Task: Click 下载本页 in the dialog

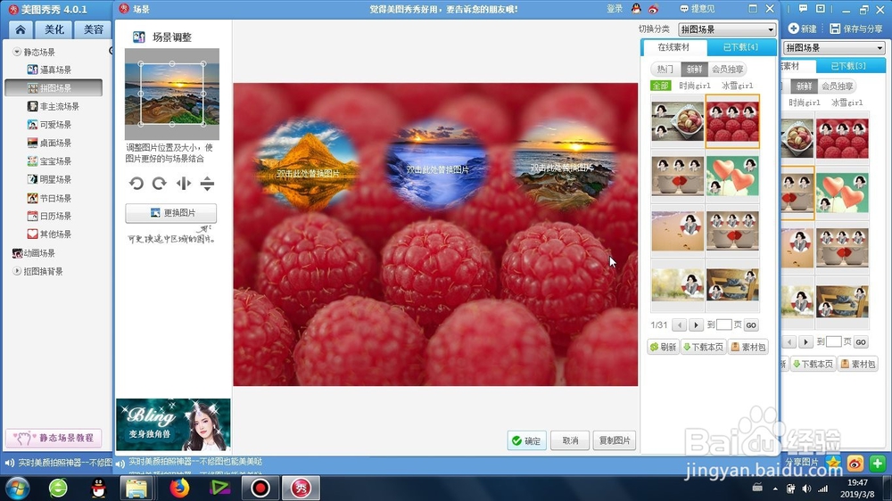Action: (x=703, y=347)
